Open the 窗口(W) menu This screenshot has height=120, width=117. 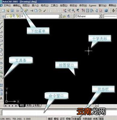102,5
